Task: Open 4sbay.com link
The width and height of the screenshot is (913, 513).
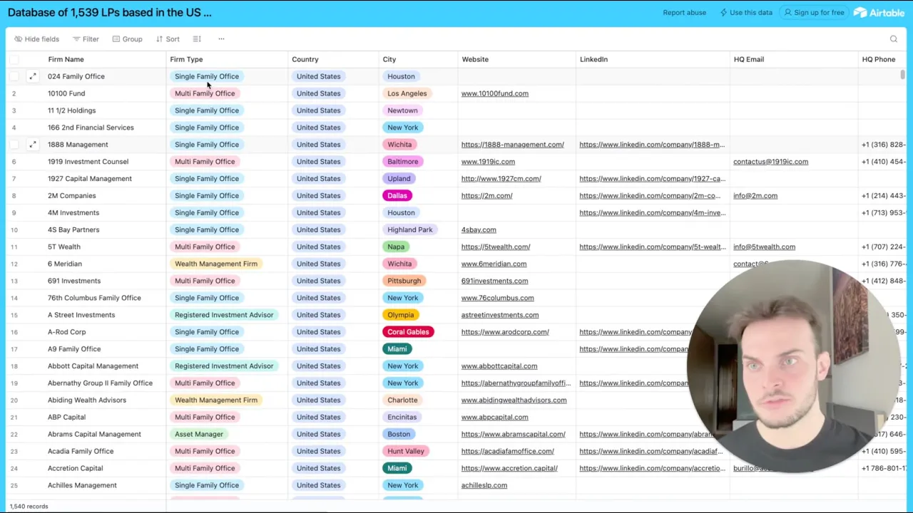Action: click(x=479, y=230)
